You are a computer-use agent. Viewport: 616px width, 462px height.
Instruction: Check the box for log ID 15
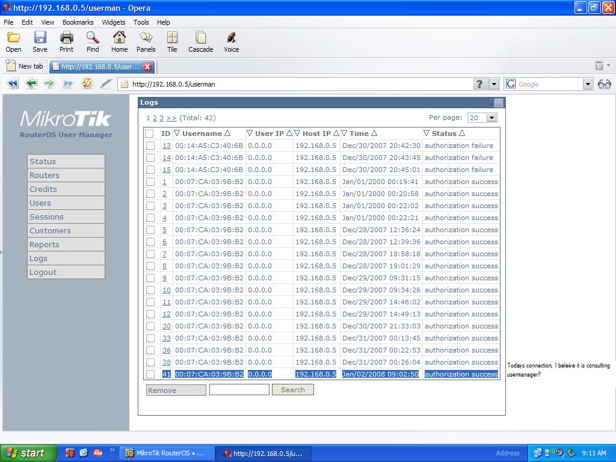tap(150, 170)
